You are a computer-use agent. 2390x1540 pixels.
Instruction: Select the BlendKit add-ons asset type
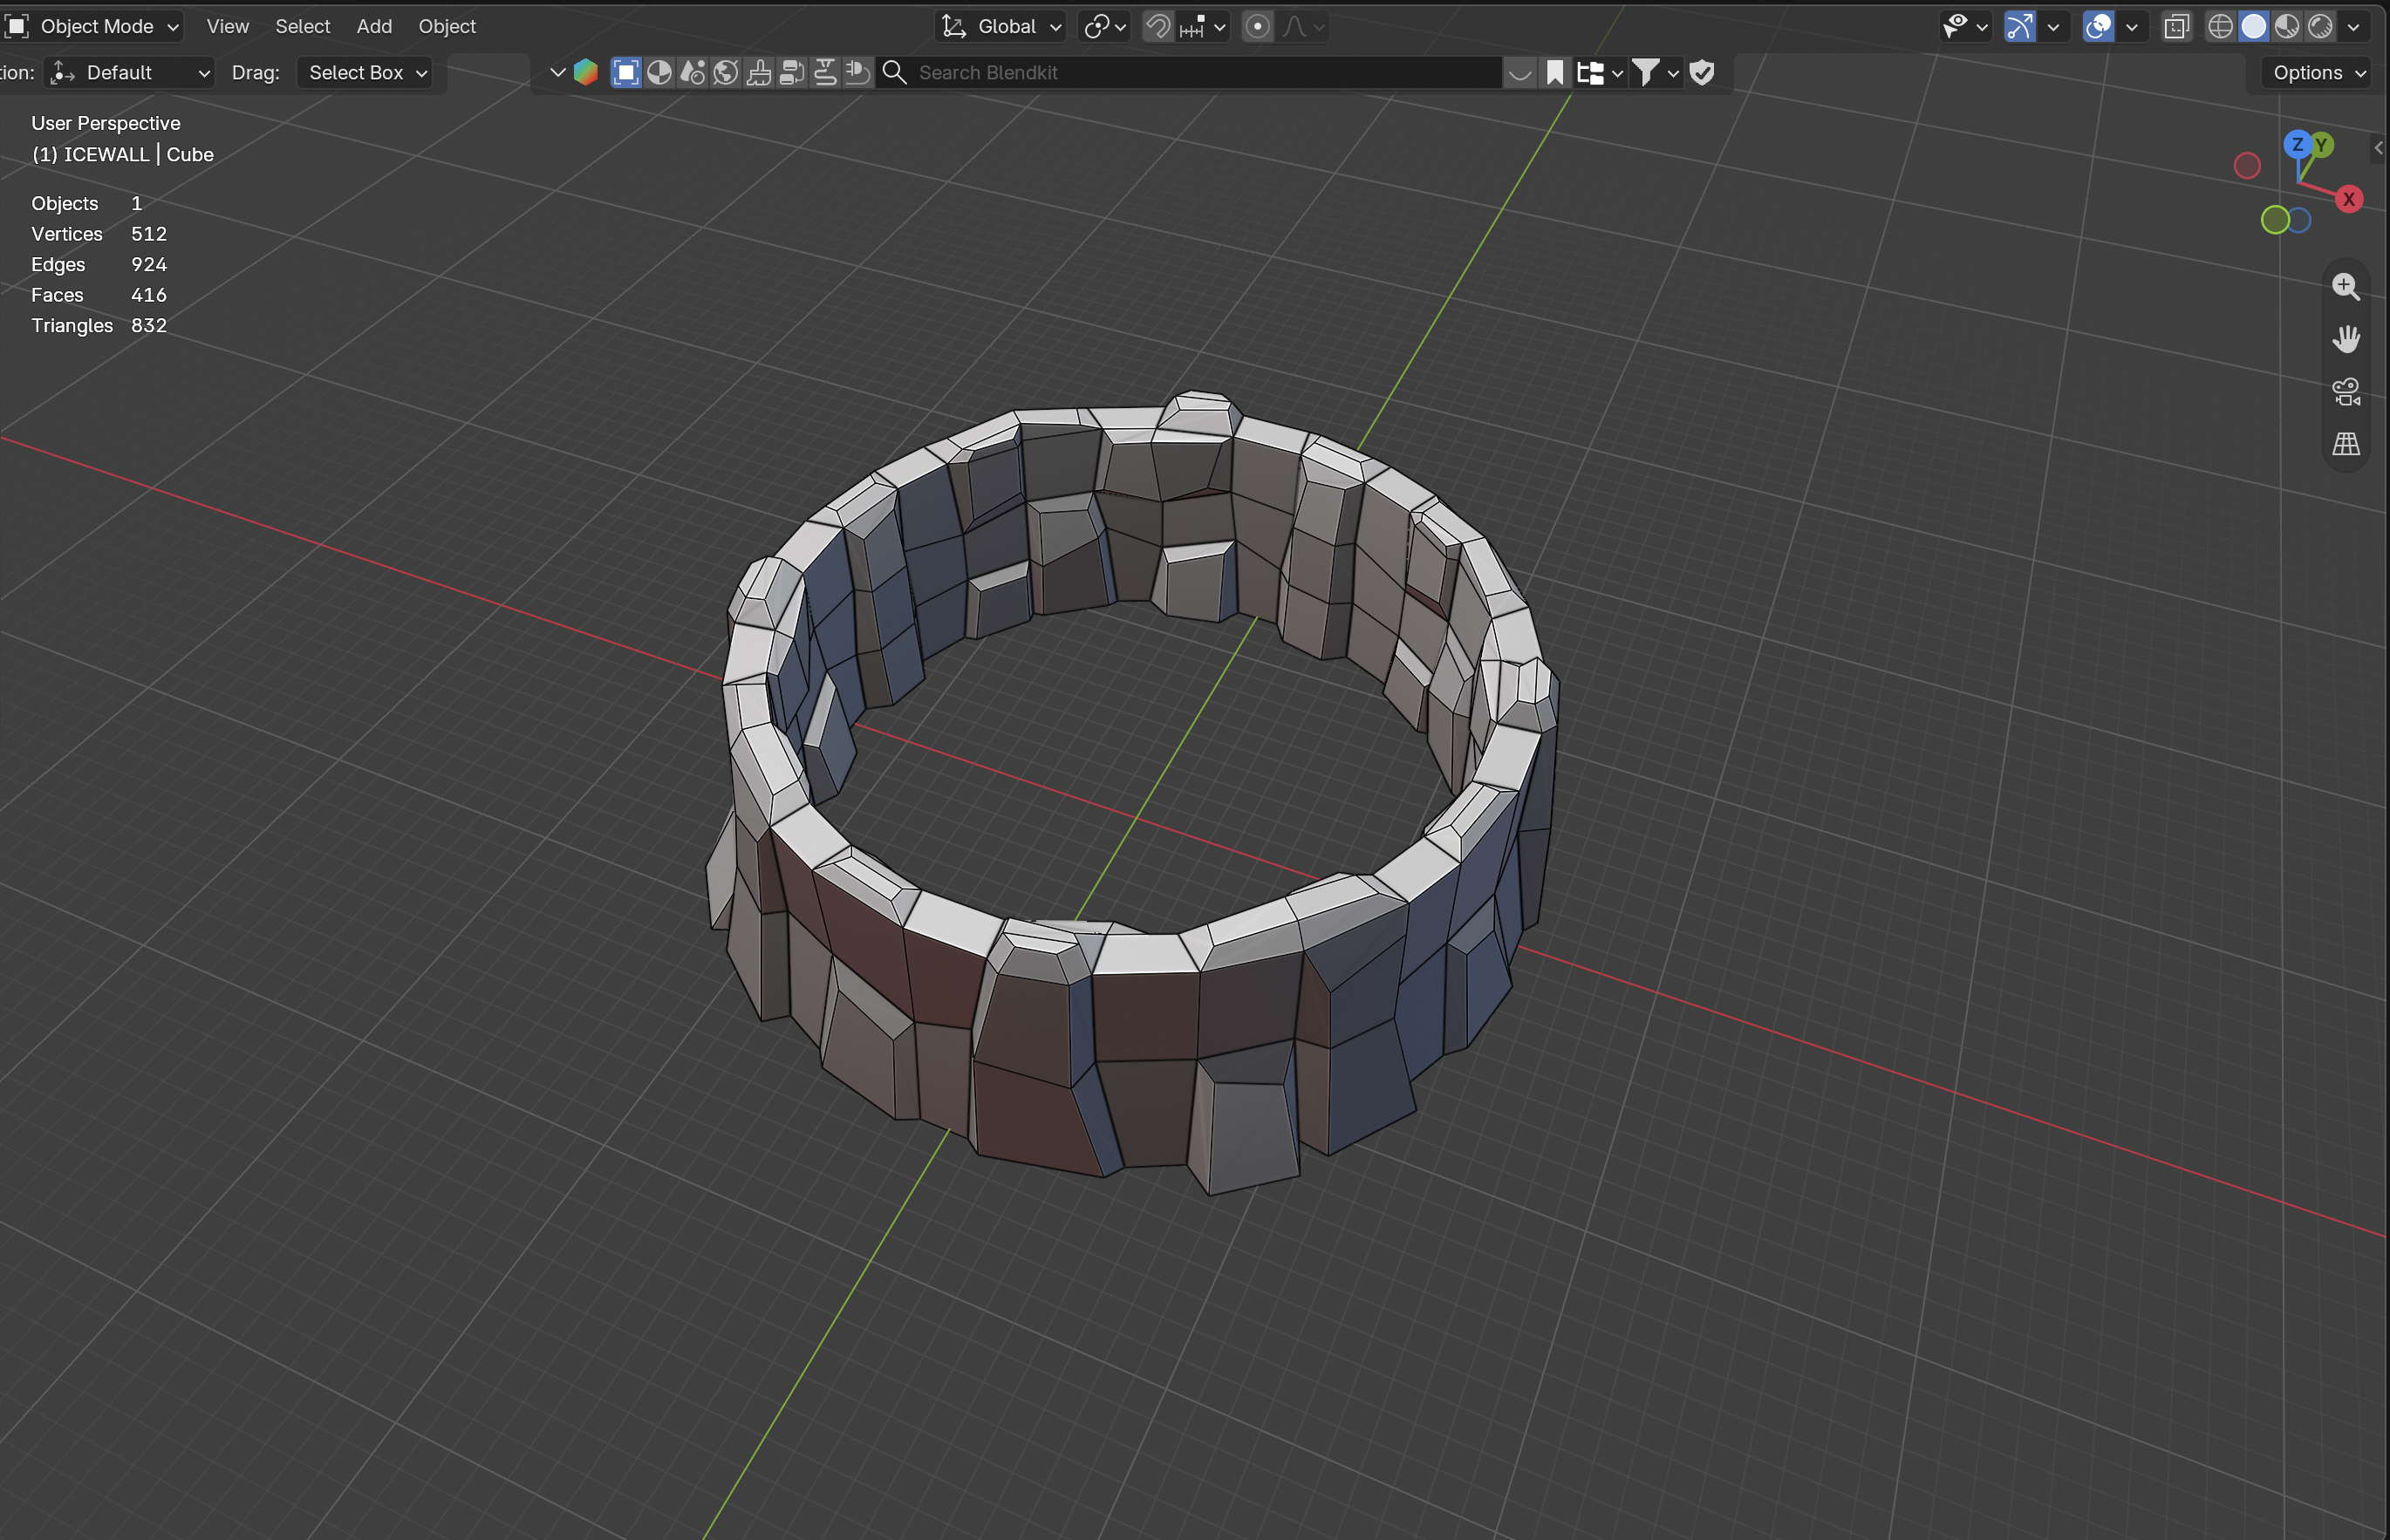click(858, 72)
